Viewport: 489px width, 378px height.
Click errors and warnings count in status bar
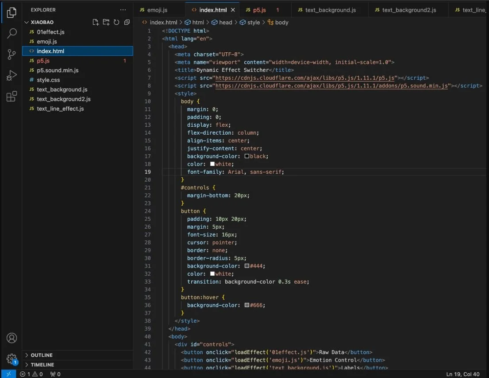(31, 374)
